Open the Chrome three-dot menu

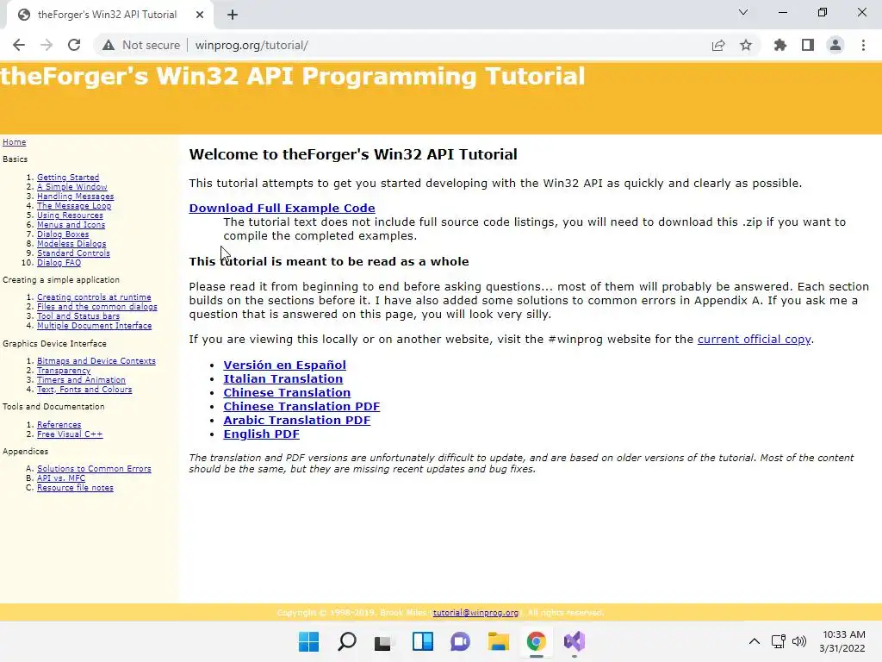tap(863, 45)
